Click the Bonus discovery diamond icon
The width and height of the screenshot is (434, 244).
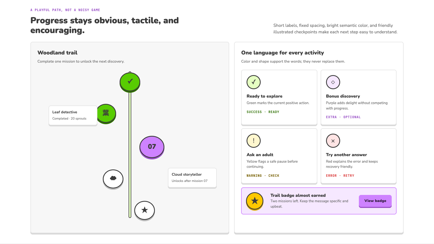click(x=333, y=82)
